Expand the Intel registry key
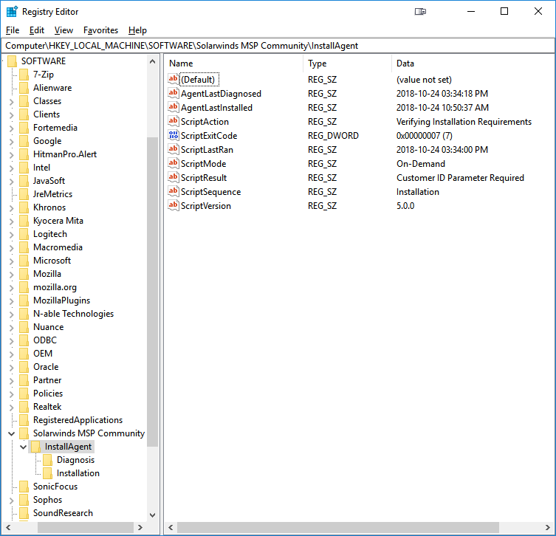This screenshot has height=536, width=556. [11, 168]
